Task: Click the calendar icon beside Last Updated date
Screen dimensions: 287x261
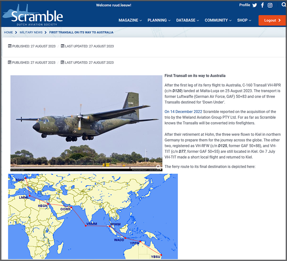Action: tap(62, 46)
